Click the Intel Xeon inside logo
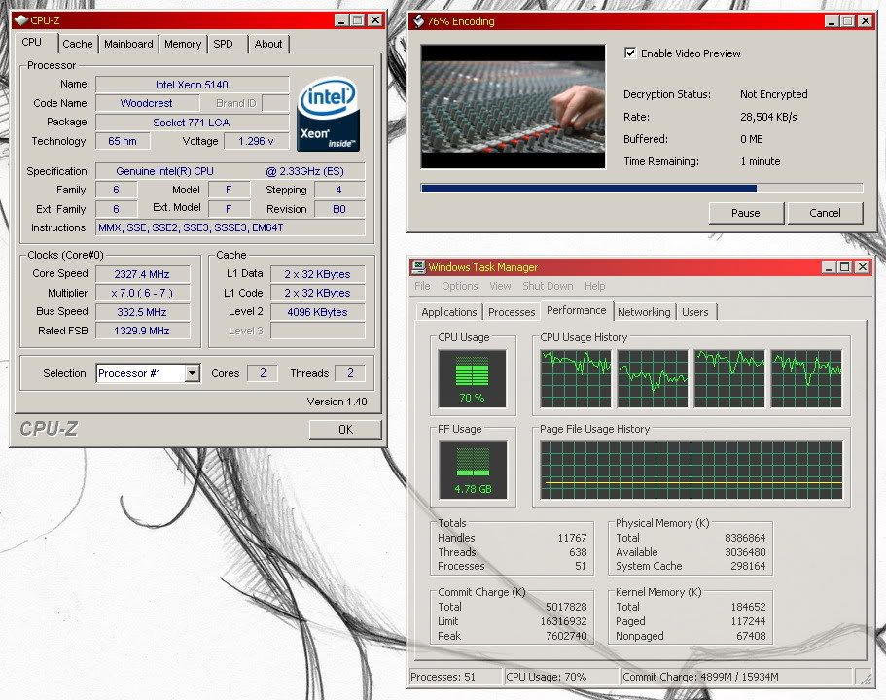Screen dimensions: 886x700 coord(328,115)
